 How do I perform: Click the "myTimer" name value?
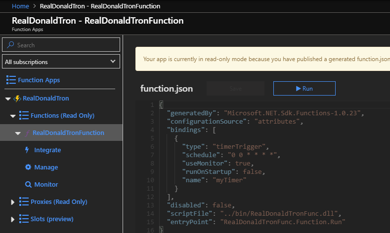click(229, 180)
